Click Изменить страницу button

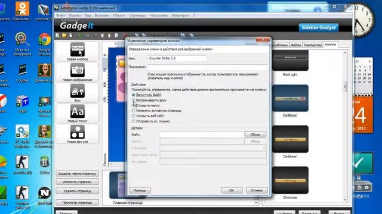point(77,182)
